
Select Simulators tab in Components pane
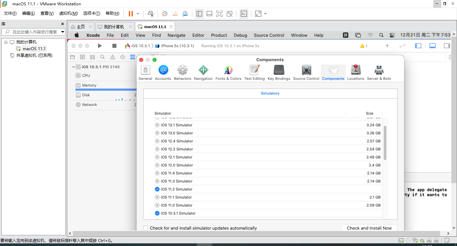[270, 93]
